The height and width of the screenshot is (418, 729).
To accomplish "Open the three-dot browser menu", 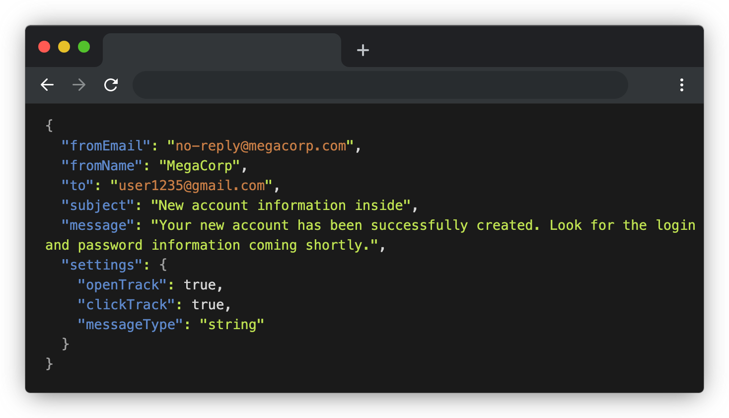I will 682,85.
